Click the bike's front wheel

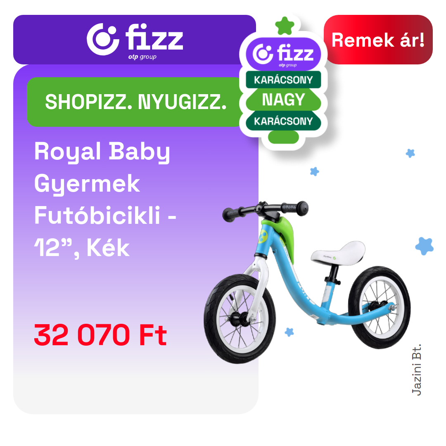[240, 319]
